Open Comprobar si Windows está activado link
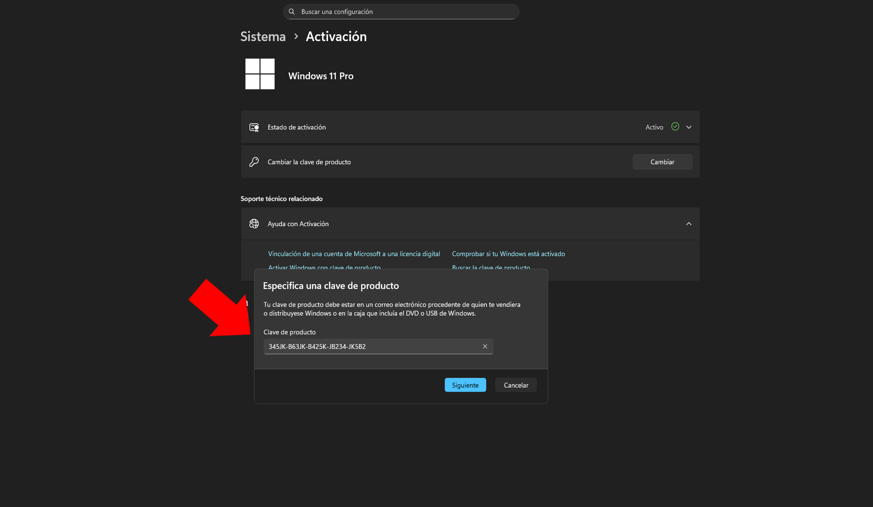The image size is (873, 507). pos(508,254)
